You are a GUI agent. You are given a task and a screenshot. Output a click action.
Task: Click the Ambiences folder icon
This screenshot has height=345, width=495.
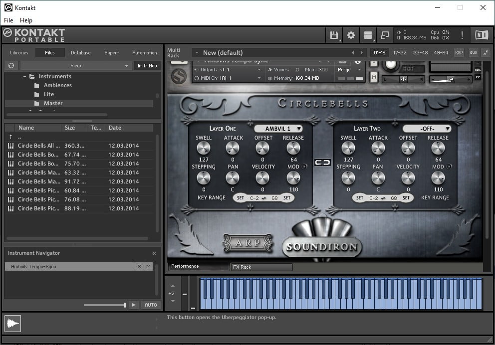pyautogui.click(x=36, y=85)
